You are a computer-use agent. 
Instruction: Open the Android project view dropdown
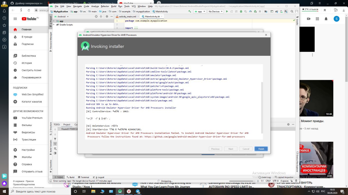62,17
